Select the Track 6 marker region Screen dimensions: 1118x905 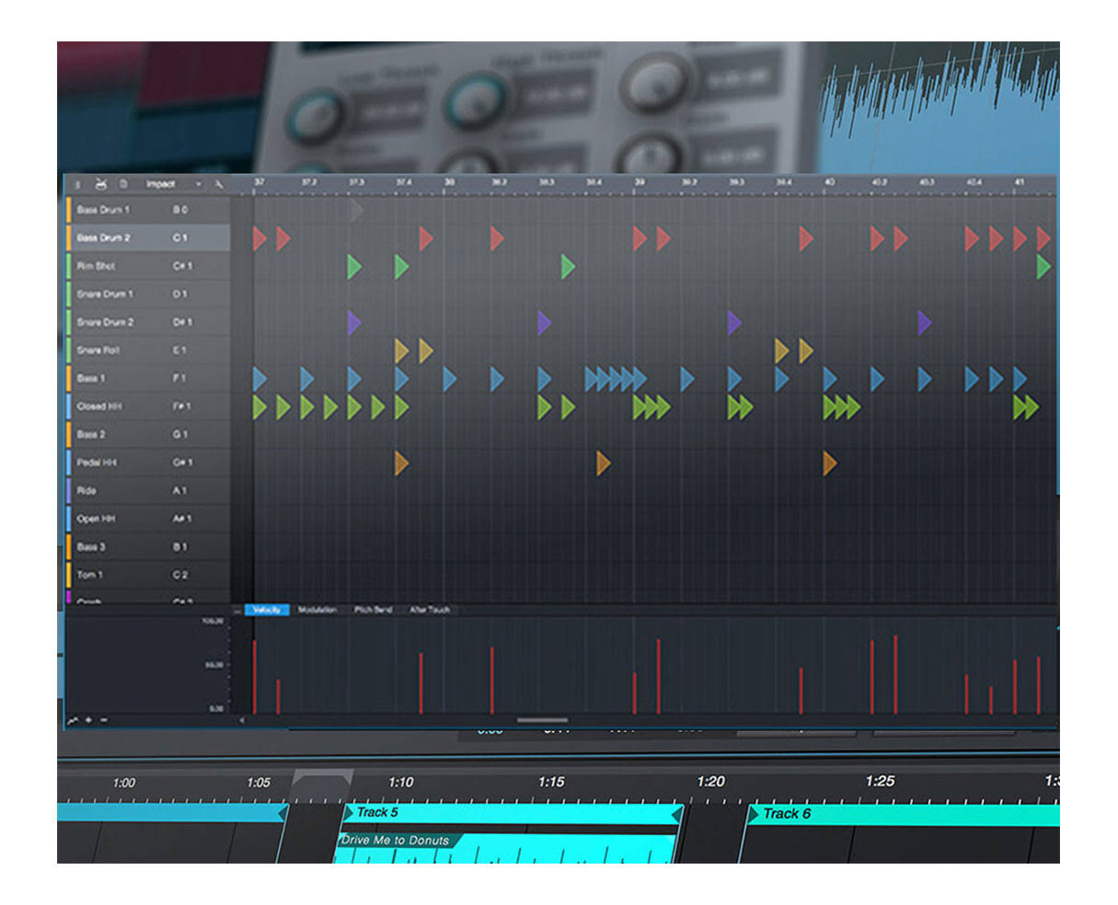(x=903, y=814)
